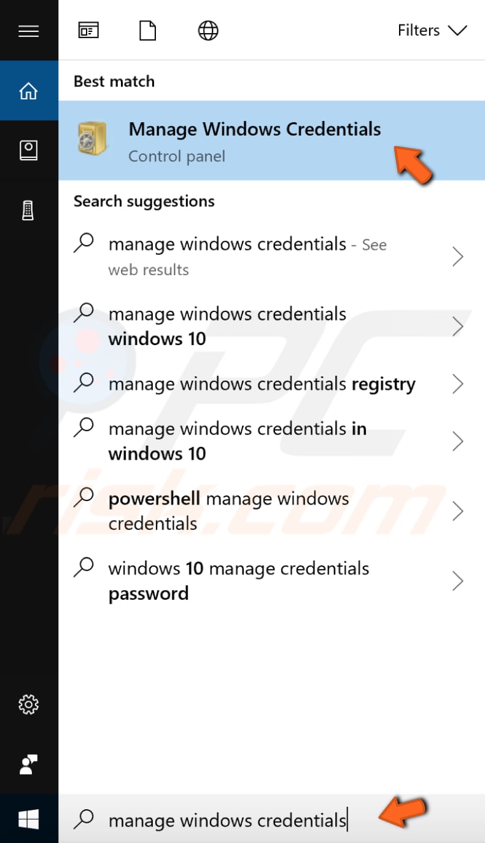The image size is (485, 843).
Task: Click the Search suggestions section header
Action: point(144,201)
